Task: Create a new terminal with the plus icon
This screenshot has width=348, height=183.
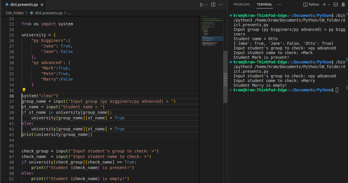Action: pos(324,4)
